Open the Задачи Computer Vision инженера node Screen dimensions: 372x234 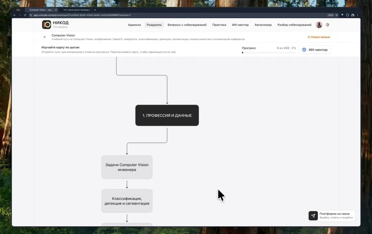pos(127,167)
